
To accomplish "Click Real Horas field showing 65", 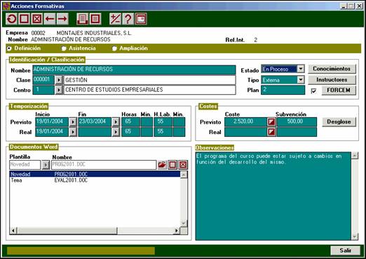I will point(130,132).
